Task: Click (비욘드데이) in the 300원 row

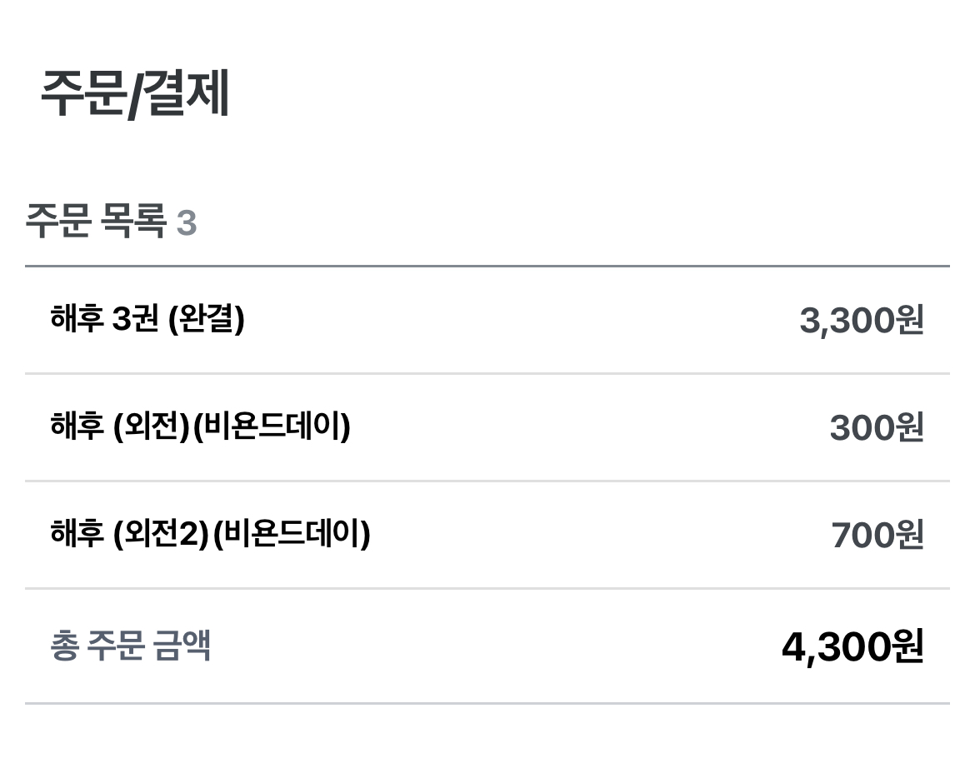Action: pos(271,427)
